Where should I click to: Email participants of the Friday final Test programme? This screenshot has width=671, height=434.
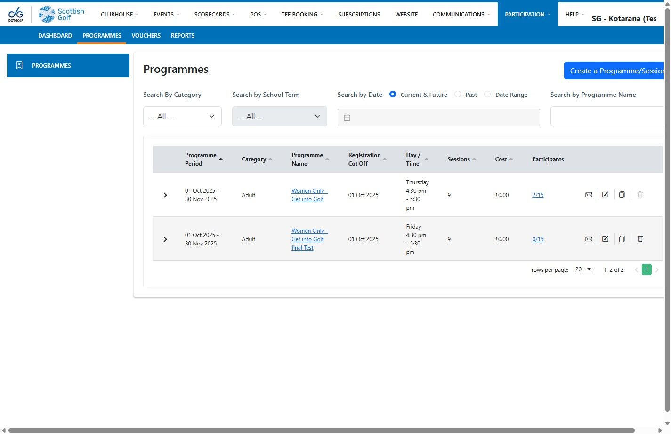tap(589, 239)
